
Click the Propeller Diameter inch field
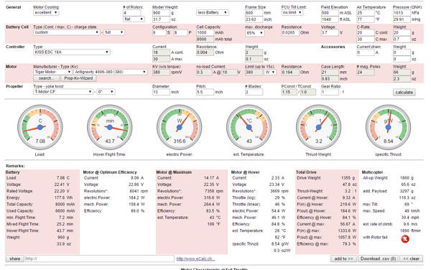[161, 92]
